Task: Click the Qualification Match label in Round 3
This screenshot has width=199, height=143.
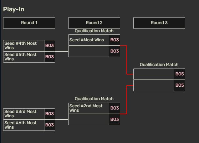Action: (159, 65)
